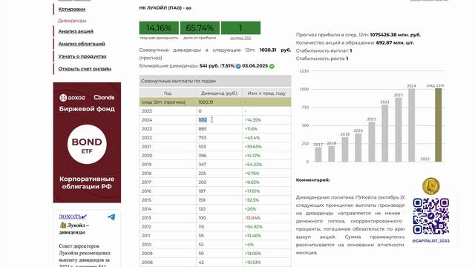The height and width of the screenshot is (267, 475).
Task: Open the индекс DSI link
Action: 240,38
